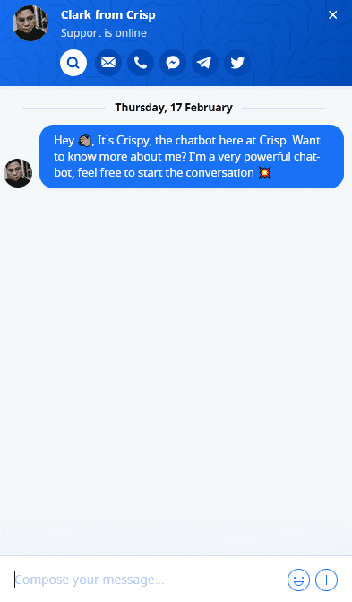
Task: Click the Clark from Crisp name
Action: click(x=108, y=15)
